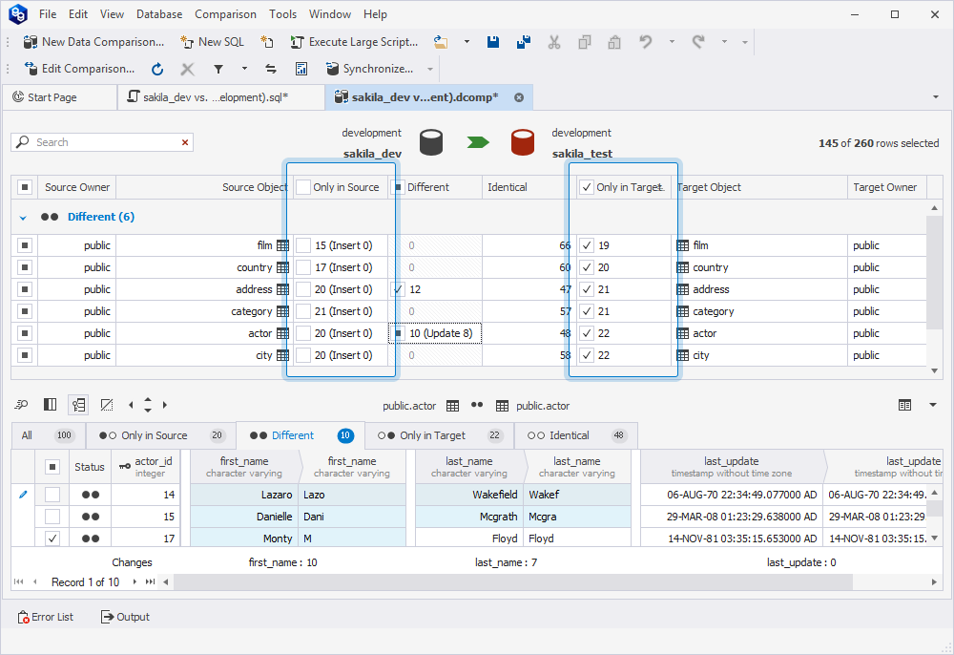Open the Database menu

point(159,14)
